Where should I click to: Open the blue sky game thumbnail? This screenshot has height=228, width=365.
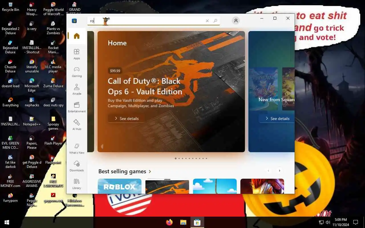(x=215, y=186)
